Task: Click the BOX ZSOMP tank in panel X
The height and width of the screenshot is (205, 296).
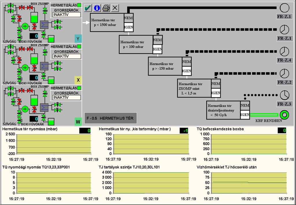Action: [34, 59]
